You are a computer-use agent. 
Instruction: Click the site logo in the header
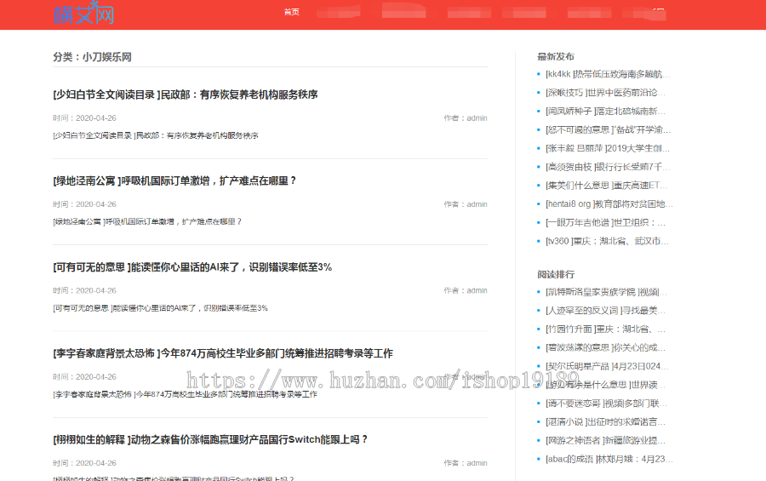click(x=83, y=14)
